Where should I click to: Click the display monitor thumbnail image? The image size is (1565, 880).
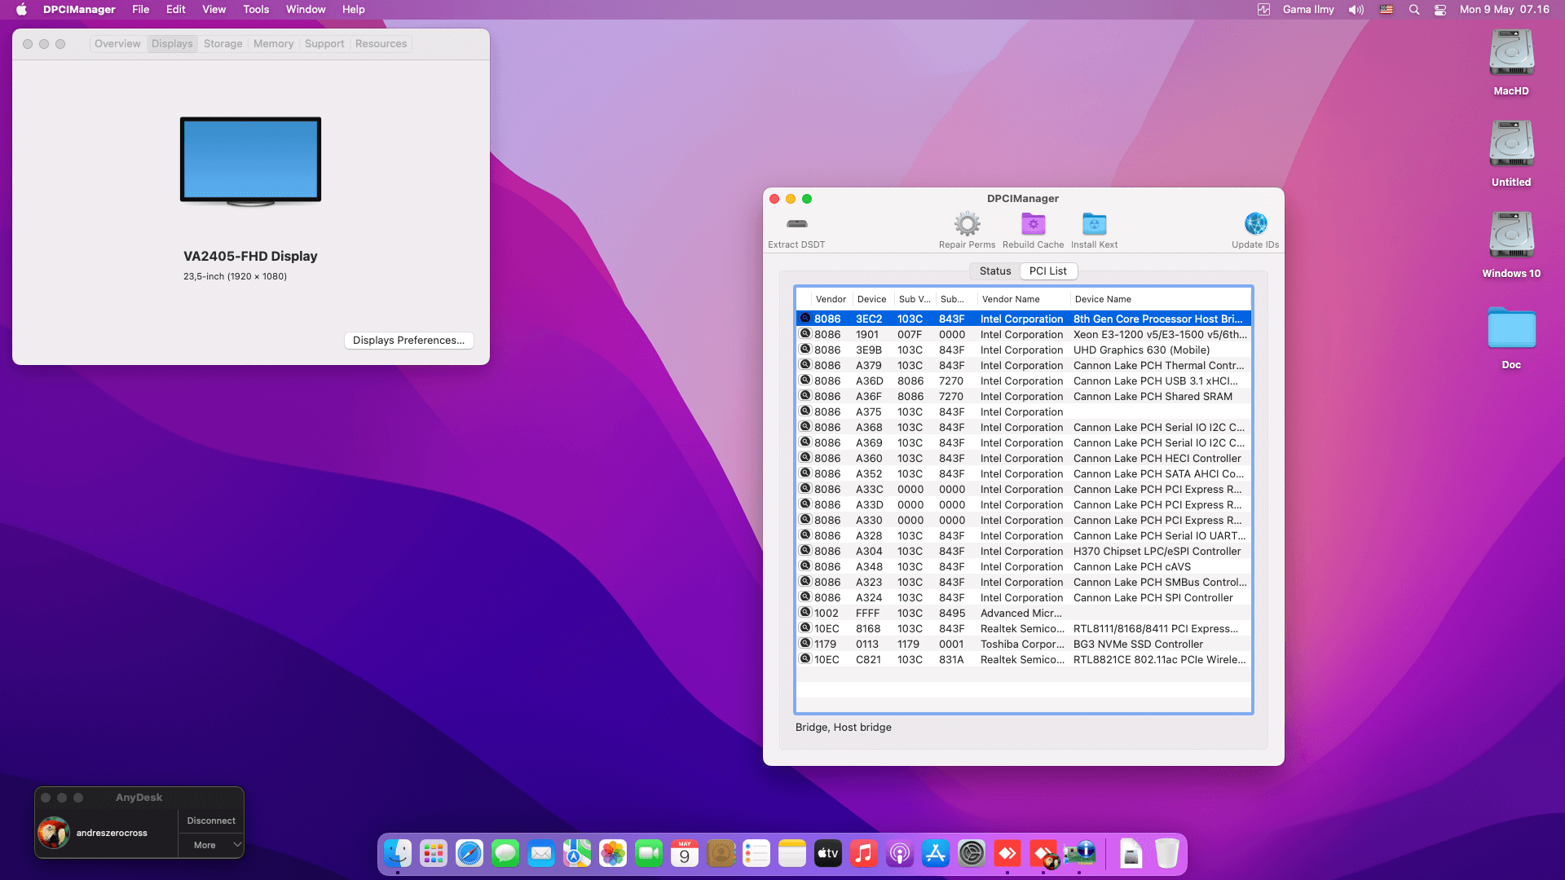pyautogui.click(x=250, y=161)
